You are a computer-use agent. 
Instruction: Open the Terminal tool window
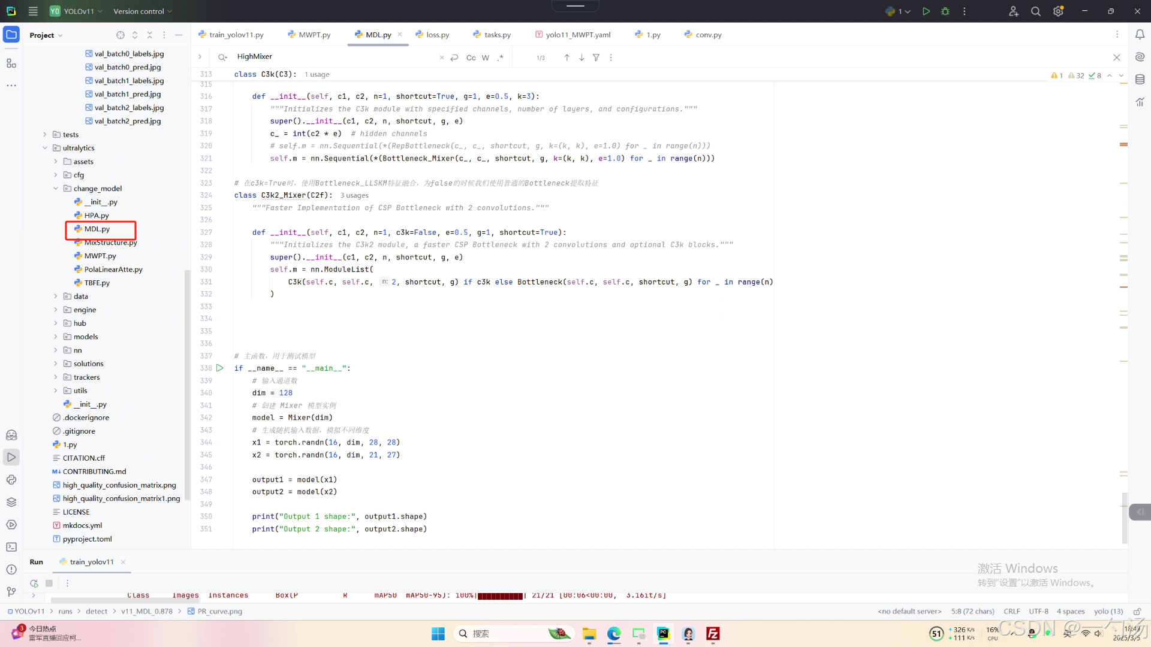(11, 547)
